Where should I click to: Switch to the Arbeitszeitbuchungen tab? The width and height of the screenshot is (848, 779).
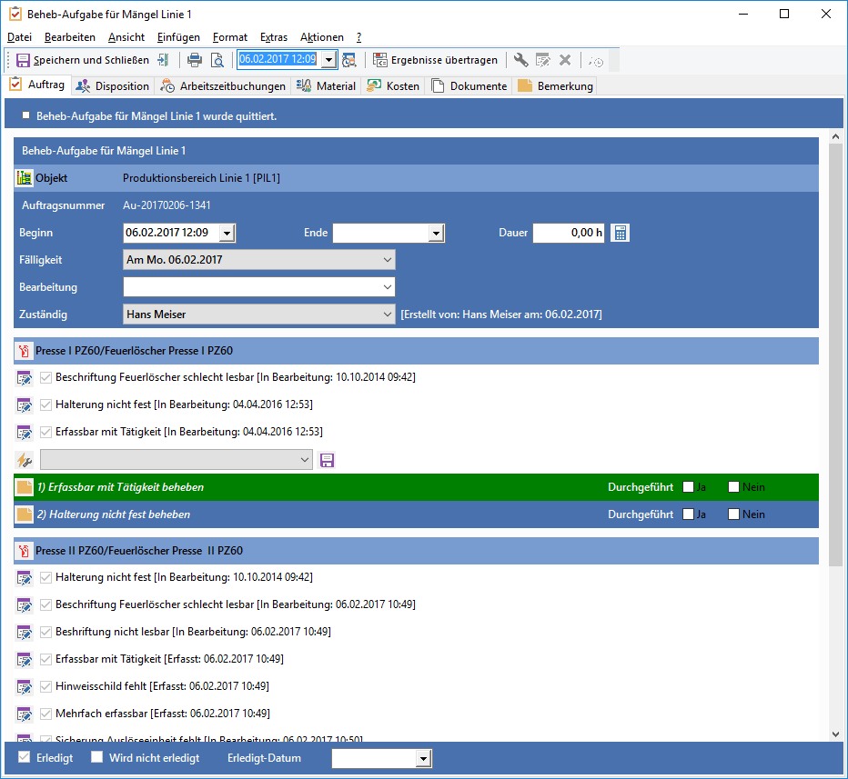223,85
